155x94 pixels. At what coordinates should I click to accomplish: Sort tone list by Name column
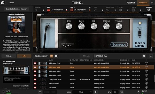tap(51, 60)
